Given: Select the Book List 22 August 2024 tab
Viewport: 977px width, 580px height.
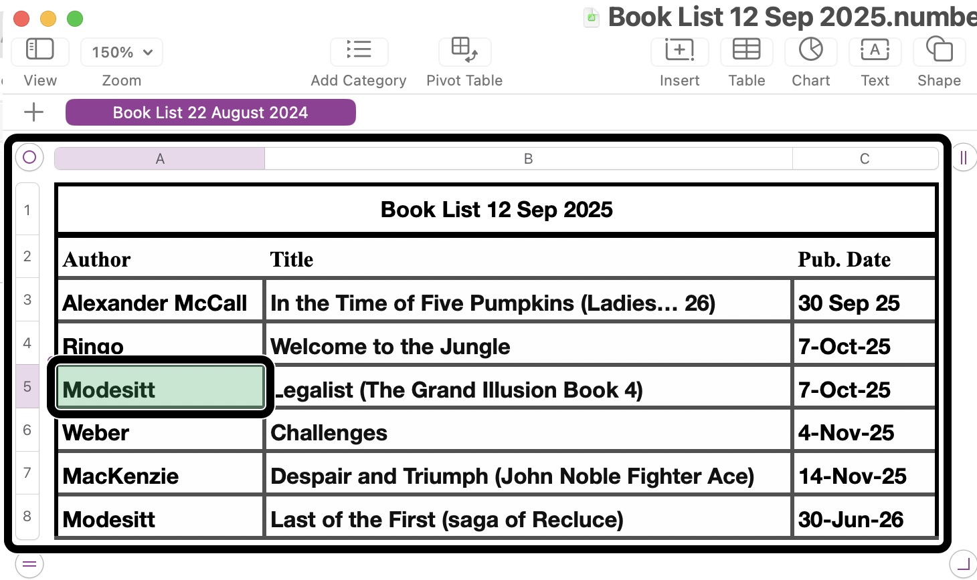Looking at the screenshot, I should (x=210, y=112).
